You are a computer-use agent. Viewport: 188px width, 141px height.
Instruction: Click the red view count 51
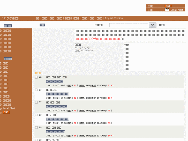pos(75,85)
